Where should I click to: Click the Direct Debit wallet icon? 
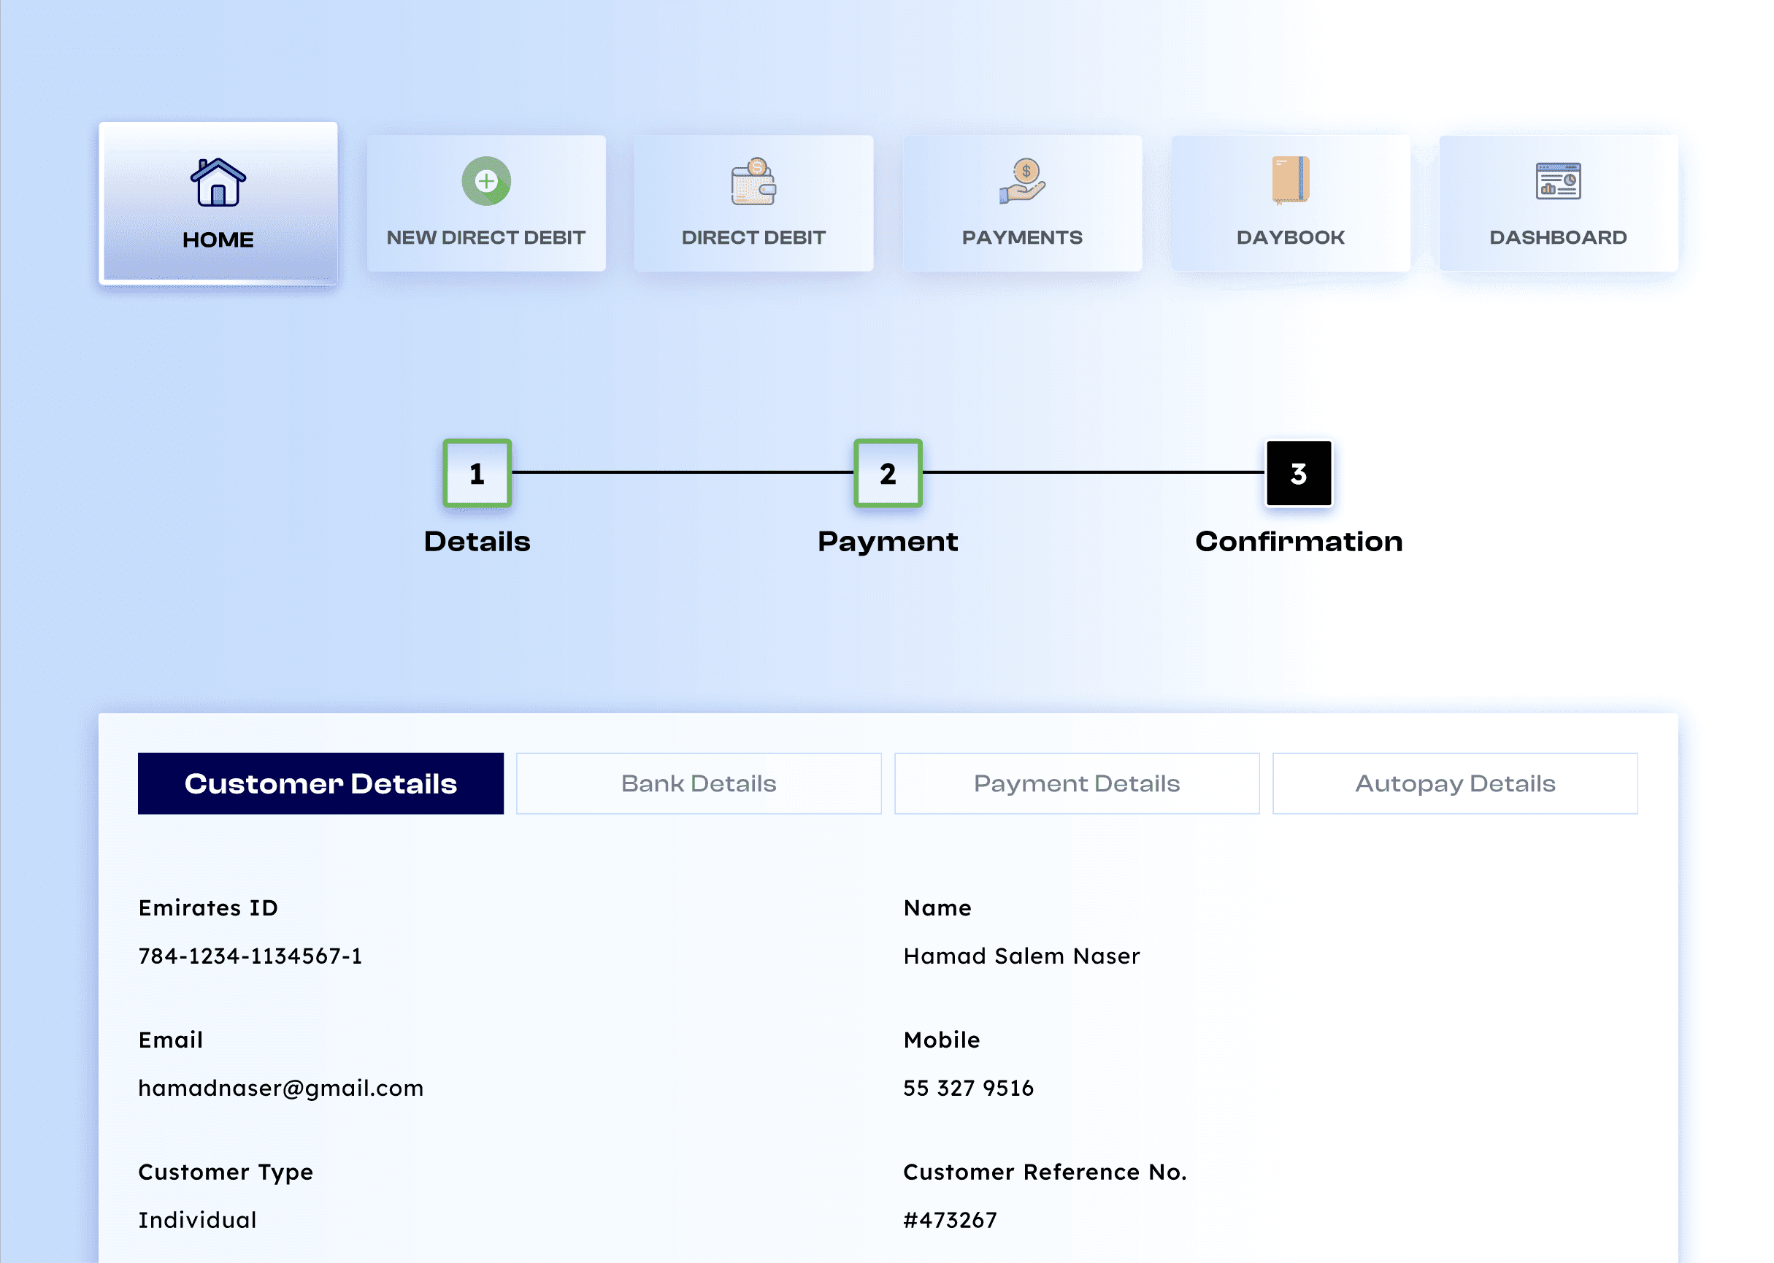[753, 182]
